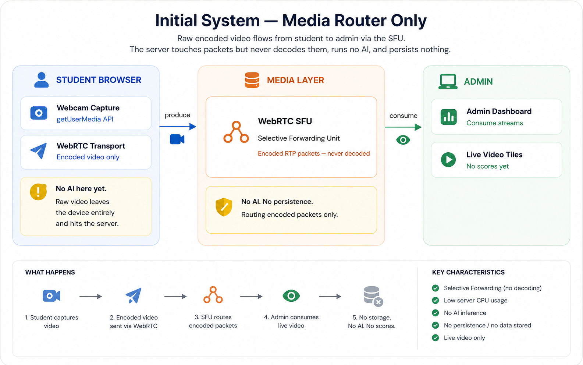Click the Low server CPU usage text
The width and height of the screenshot is (583, 365).
point(476,300)
